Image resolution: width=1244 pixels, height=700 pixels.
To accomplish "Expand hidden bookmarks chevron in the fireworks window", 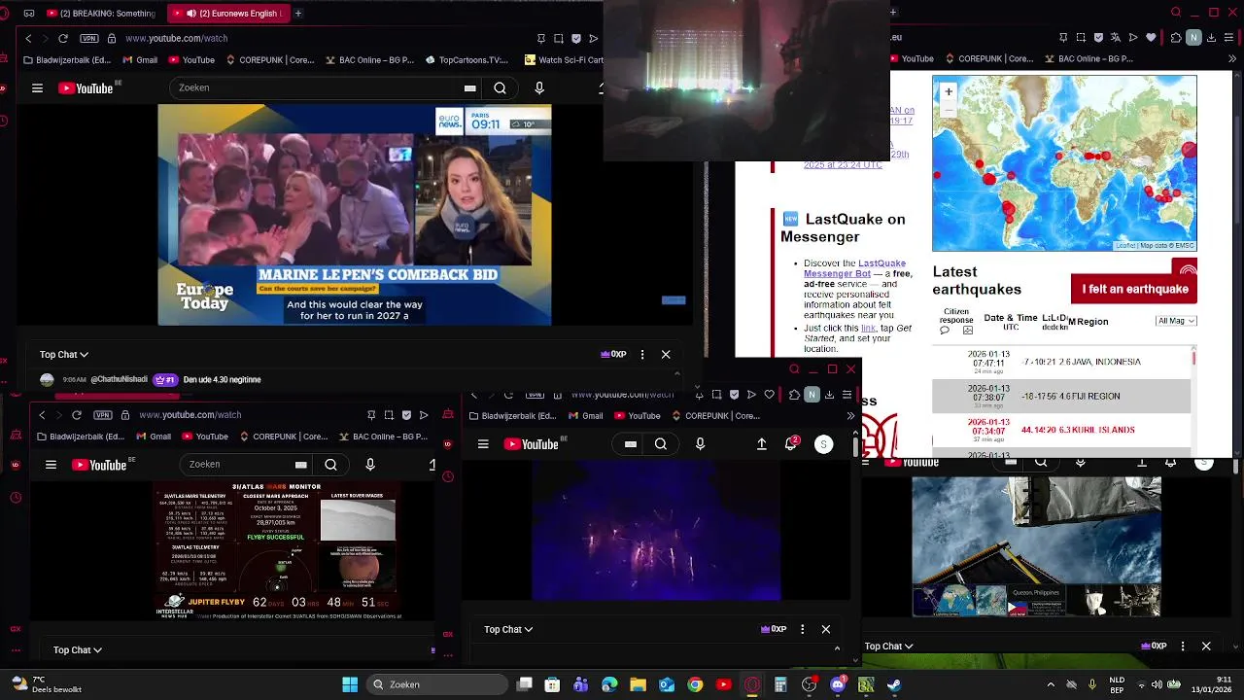I will 850,416.
